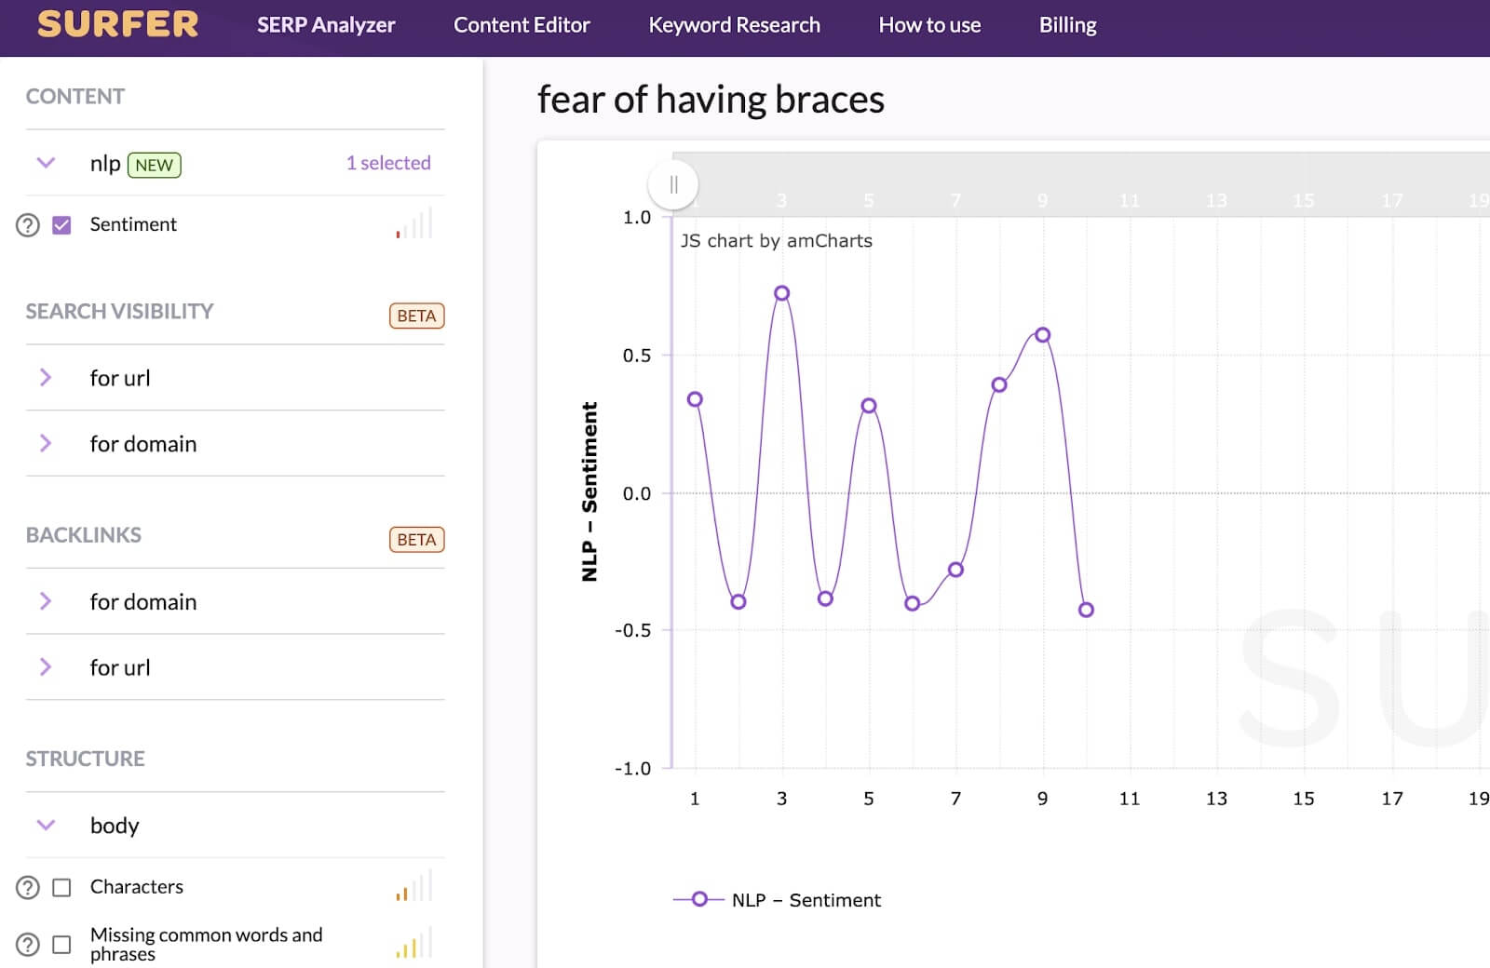
Task: Collapse the nlp section
Action: pos(46,164)
